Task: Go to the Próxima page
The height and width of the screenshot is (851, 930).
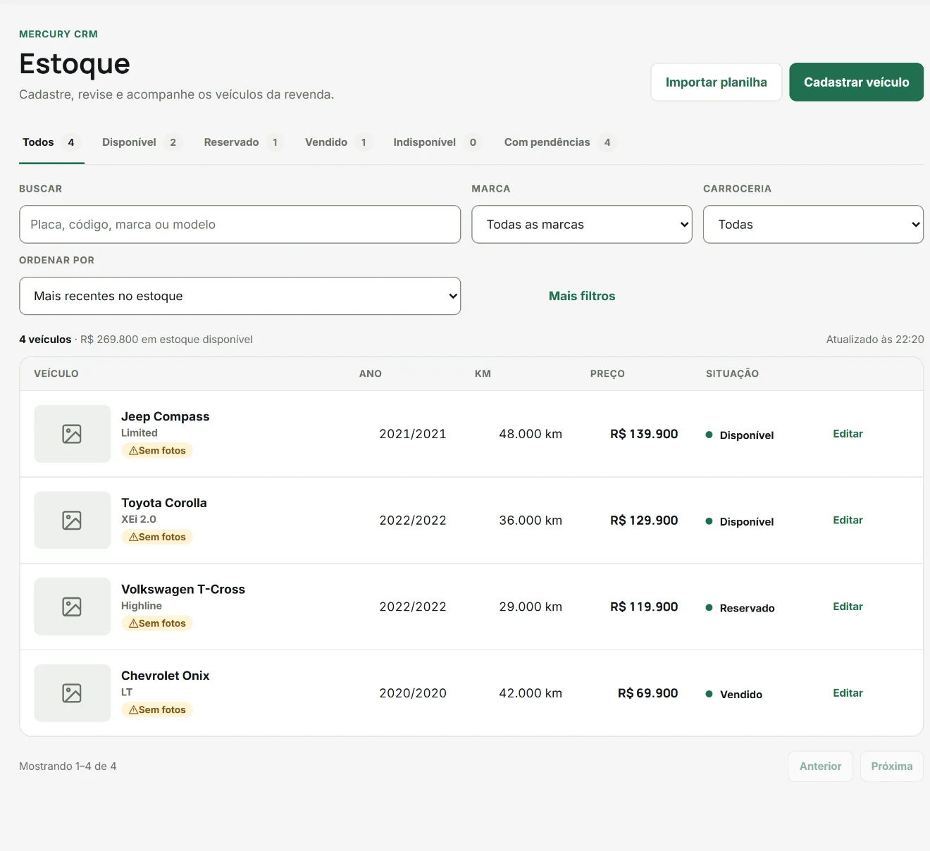Action: (x=892, y=766)
